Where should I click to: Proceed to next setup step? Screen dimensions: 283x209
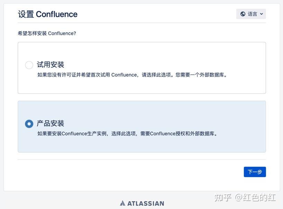(x=255, y=172)
